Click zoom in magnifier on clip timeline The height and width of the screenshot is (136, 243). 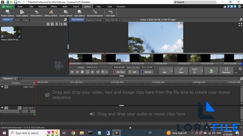pos(240,69)
